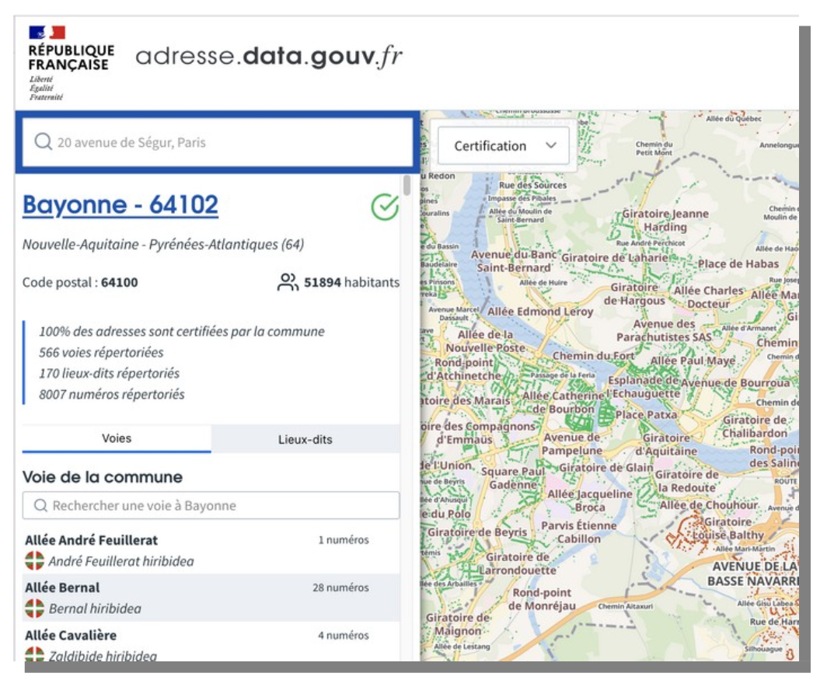827x687 pixels.
Task: Click 'Place de Habas' map label
Action: (x=738, y=263)
